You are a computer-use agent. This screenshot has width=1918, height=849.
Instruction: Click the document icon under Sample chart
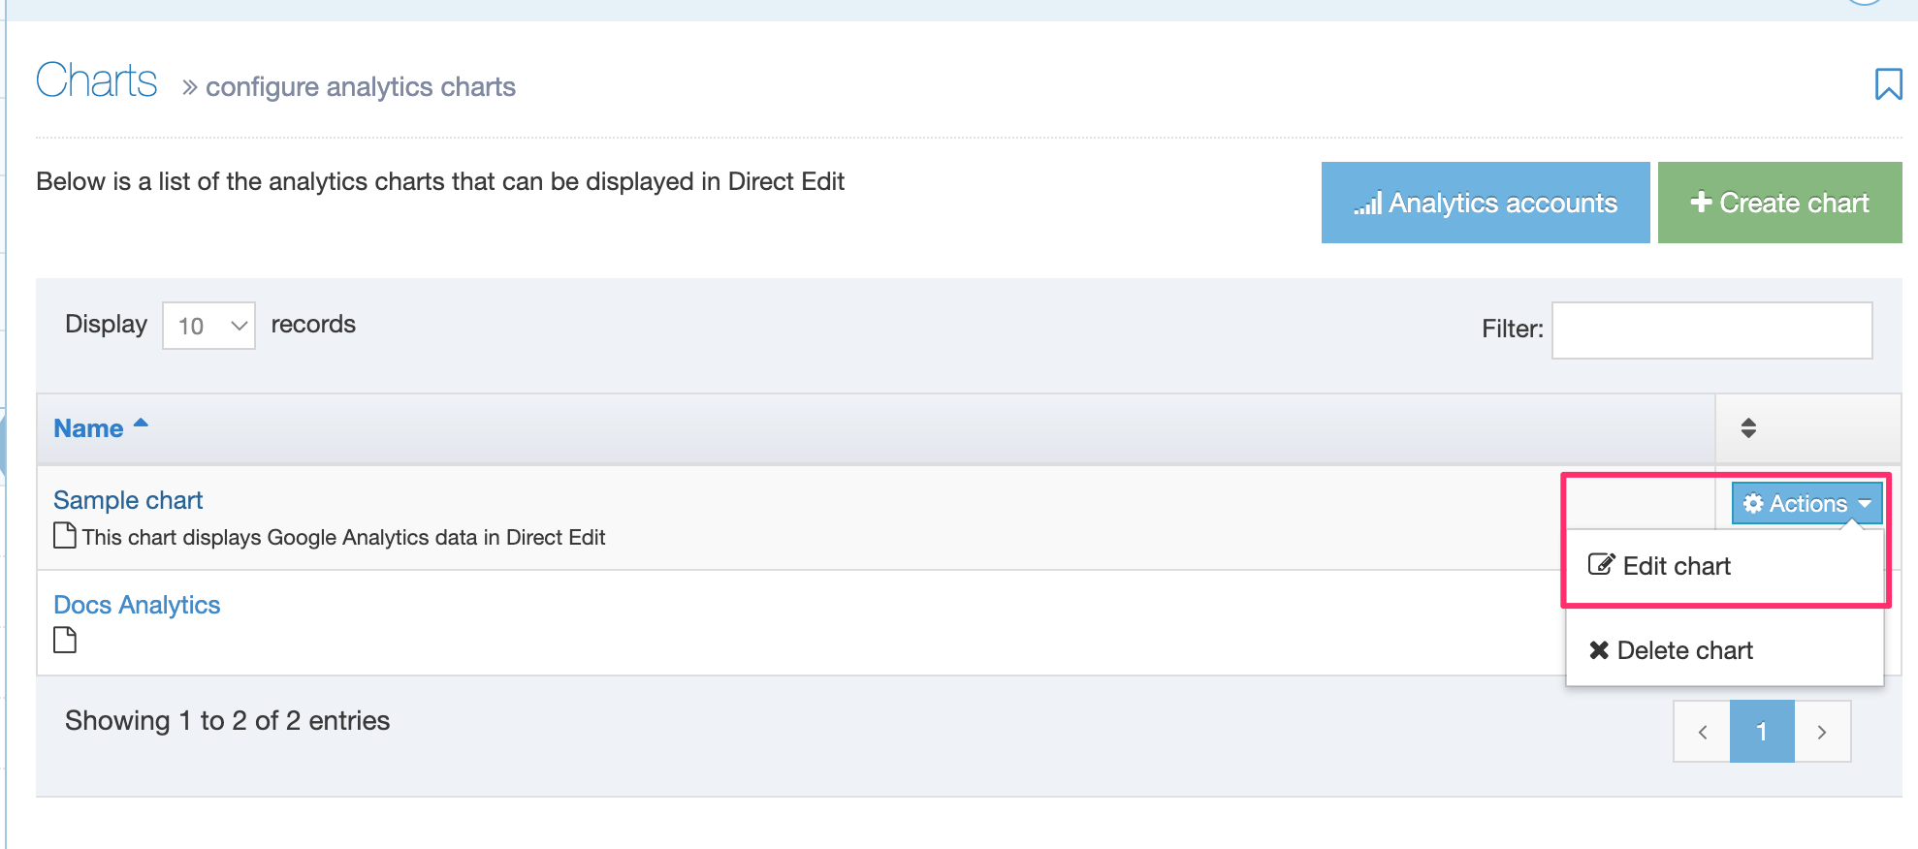click(65, 535)
